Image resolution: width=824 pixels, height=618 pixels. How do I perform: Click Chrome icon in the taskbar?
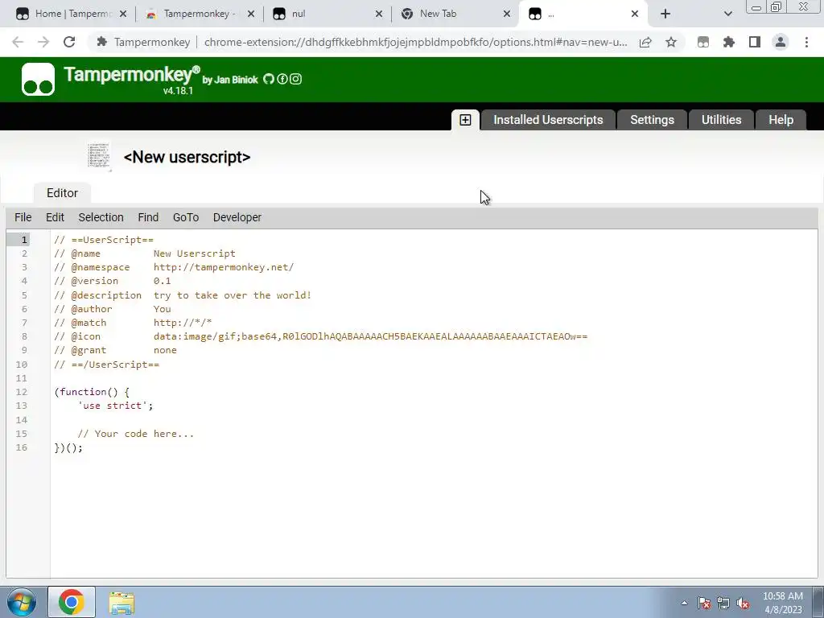pyautogui.click(x=72, y=602)
